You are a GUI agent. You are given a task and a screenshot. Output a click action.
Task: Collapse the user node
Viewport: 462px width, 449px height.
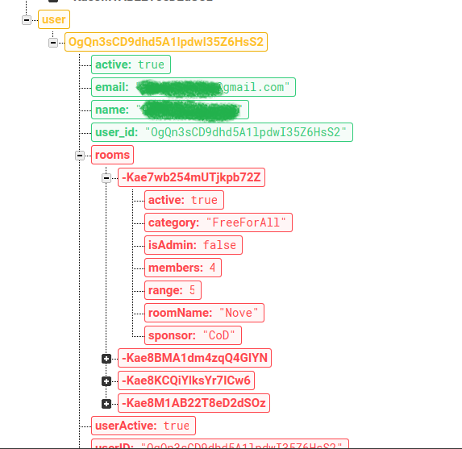click(27, 20)
